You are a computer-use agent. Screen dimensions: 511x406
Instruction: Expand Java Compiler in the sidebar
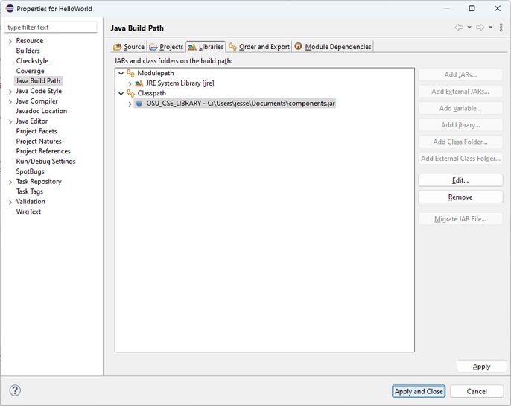[10, 101]
